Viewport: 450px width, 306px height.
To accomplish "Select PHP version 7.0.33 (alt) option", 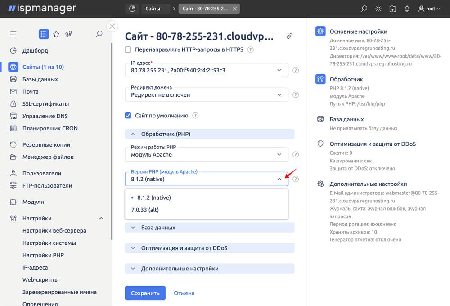I will [145, 210].
